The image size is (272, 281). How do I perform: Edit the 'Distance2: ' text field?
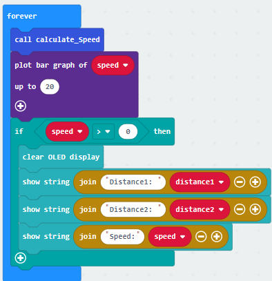(x=133, y=209)
